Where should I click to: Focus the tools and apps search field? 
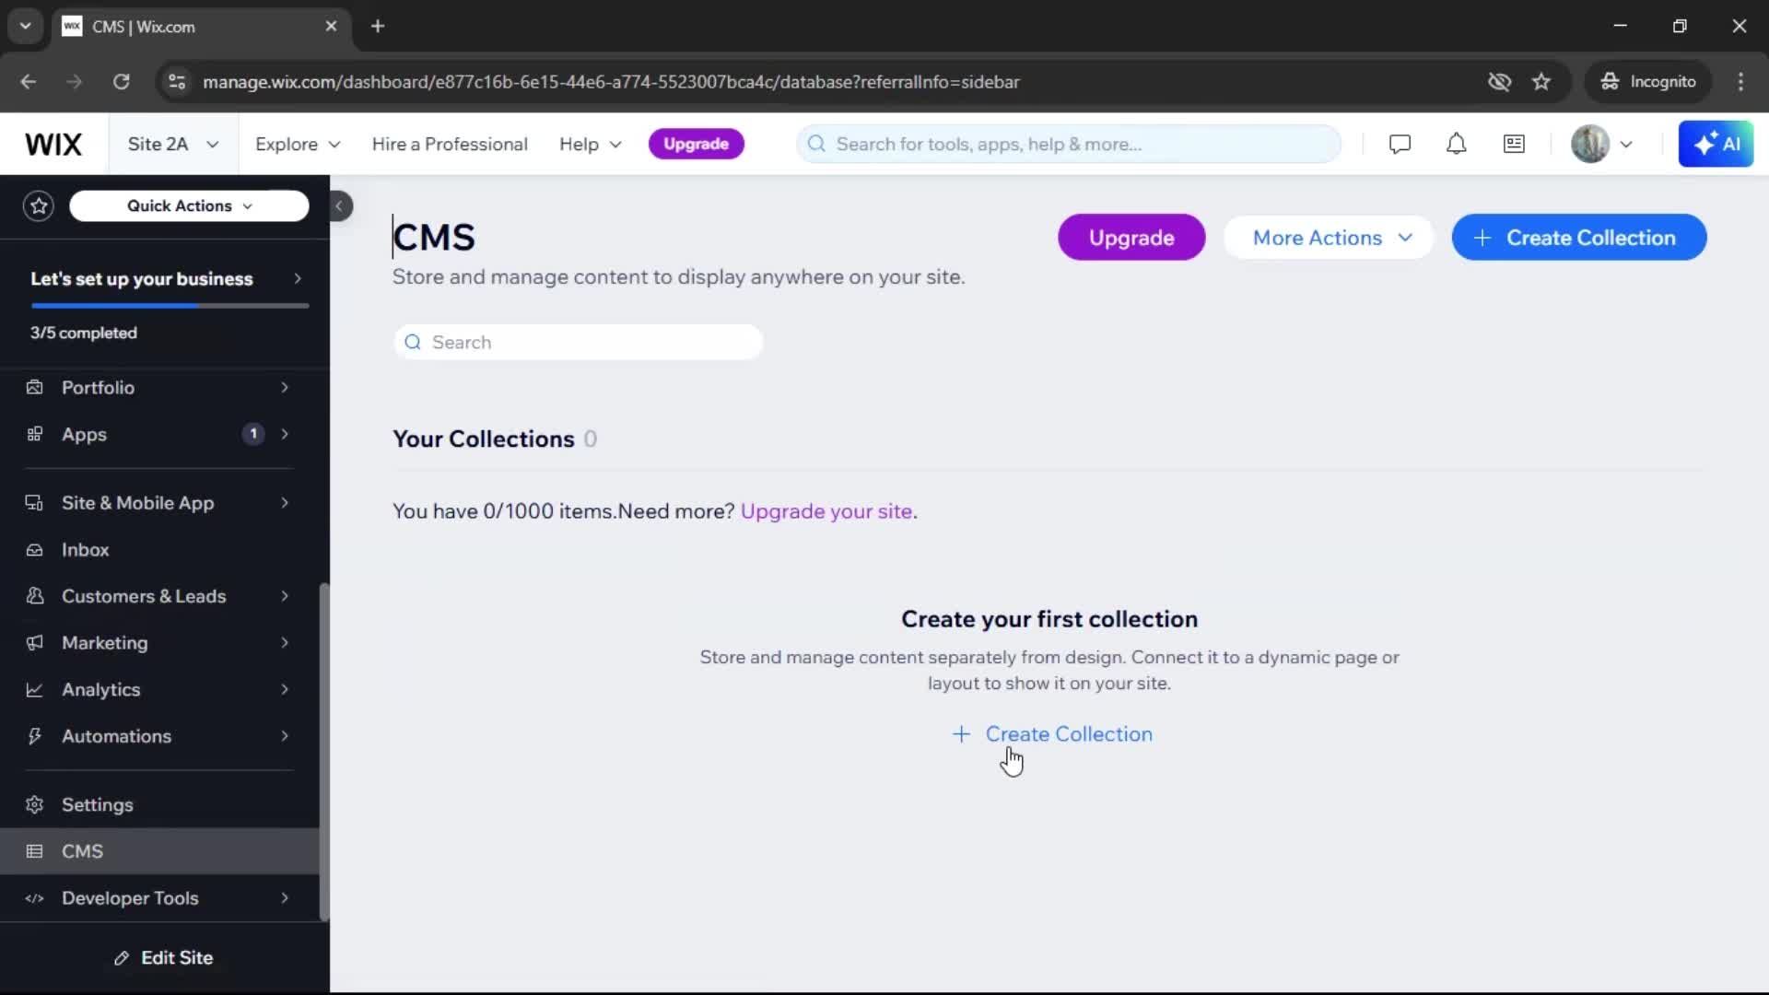coord(1068,145)
